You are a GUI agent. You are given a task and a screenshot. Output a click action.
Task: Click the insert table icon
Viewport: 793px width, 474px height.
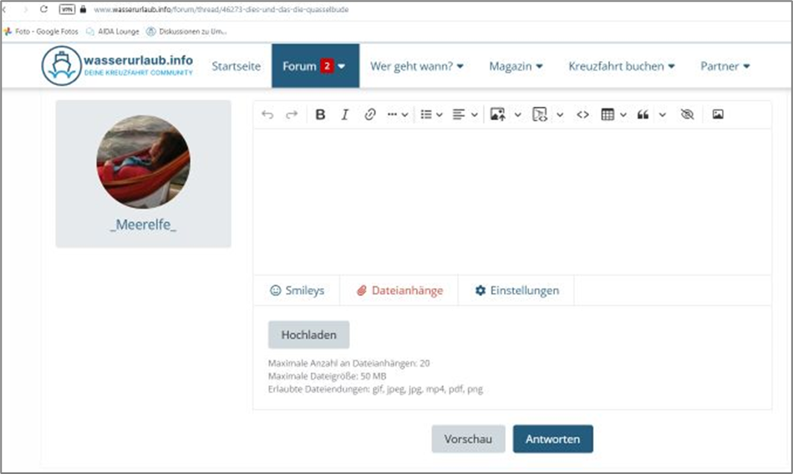tap(607, 115)
